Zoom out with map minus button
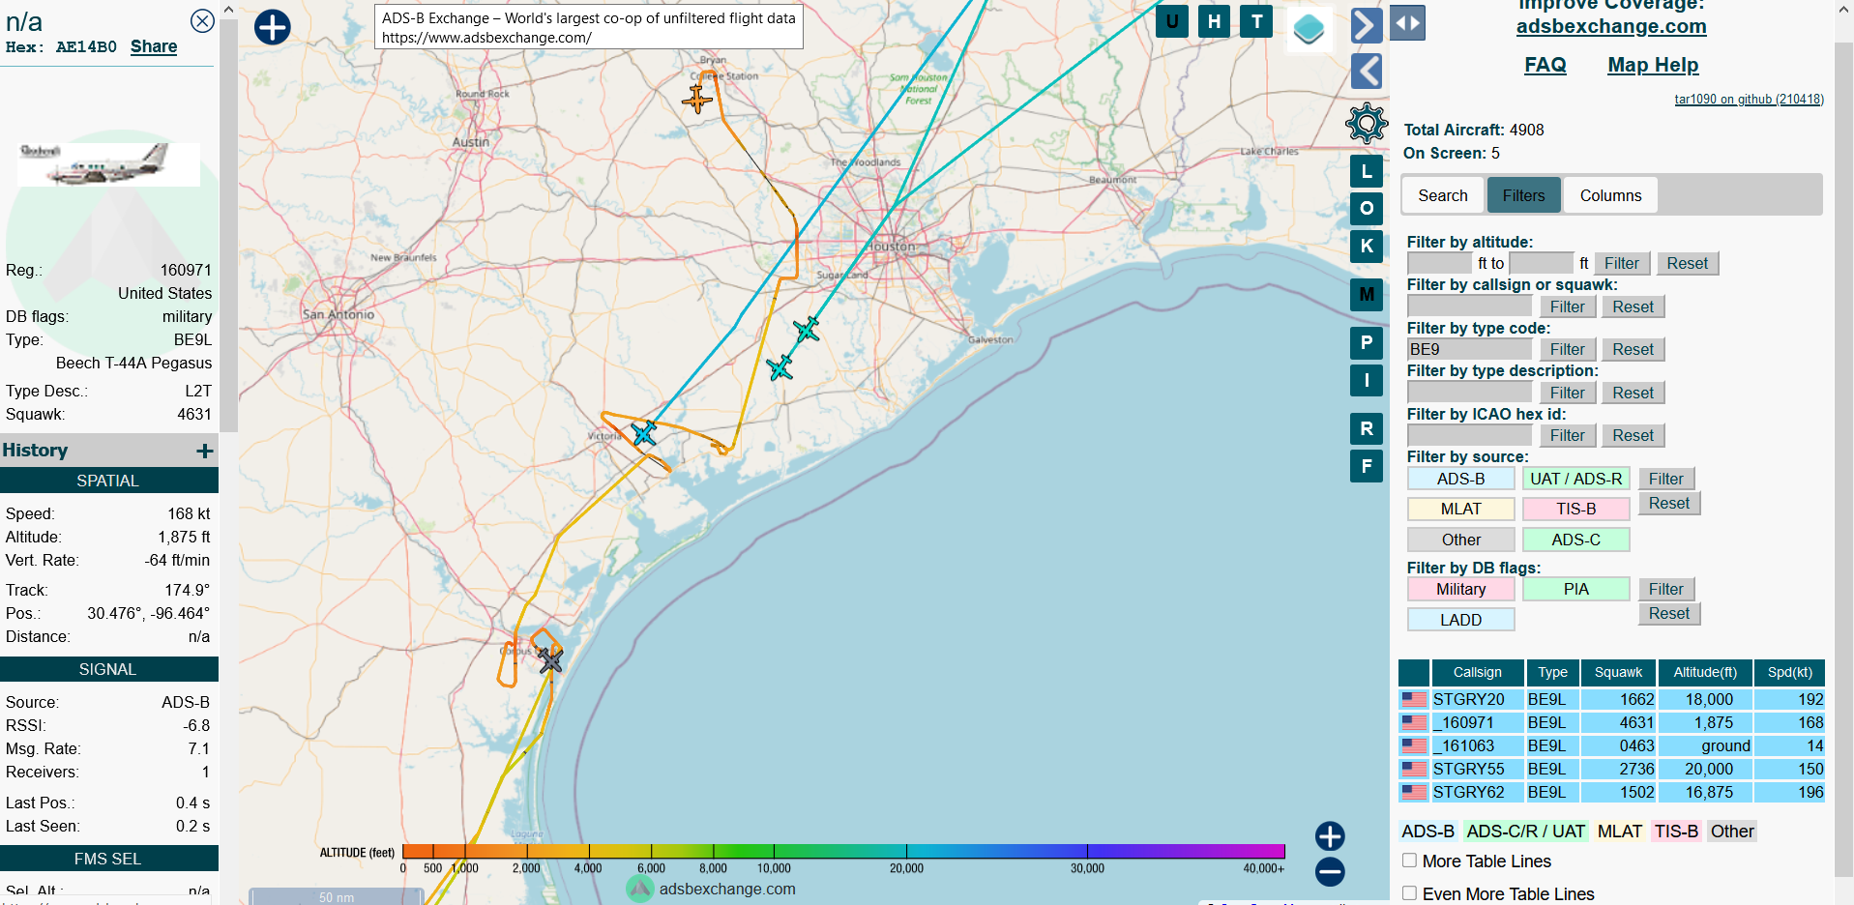The image size is (1854, 905). [x=1330, y=871]
